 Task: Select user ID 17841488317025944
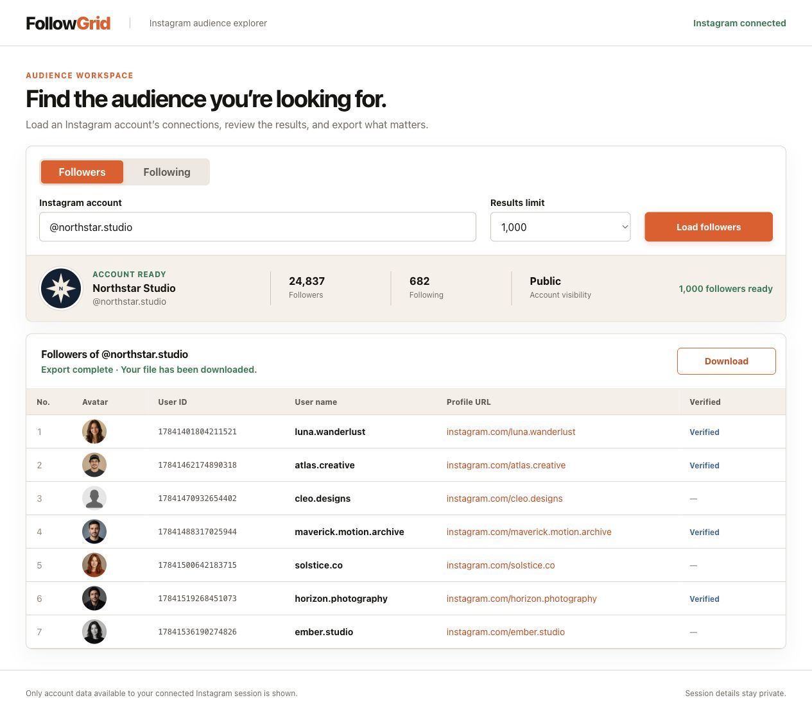click(x=197, y=532)
